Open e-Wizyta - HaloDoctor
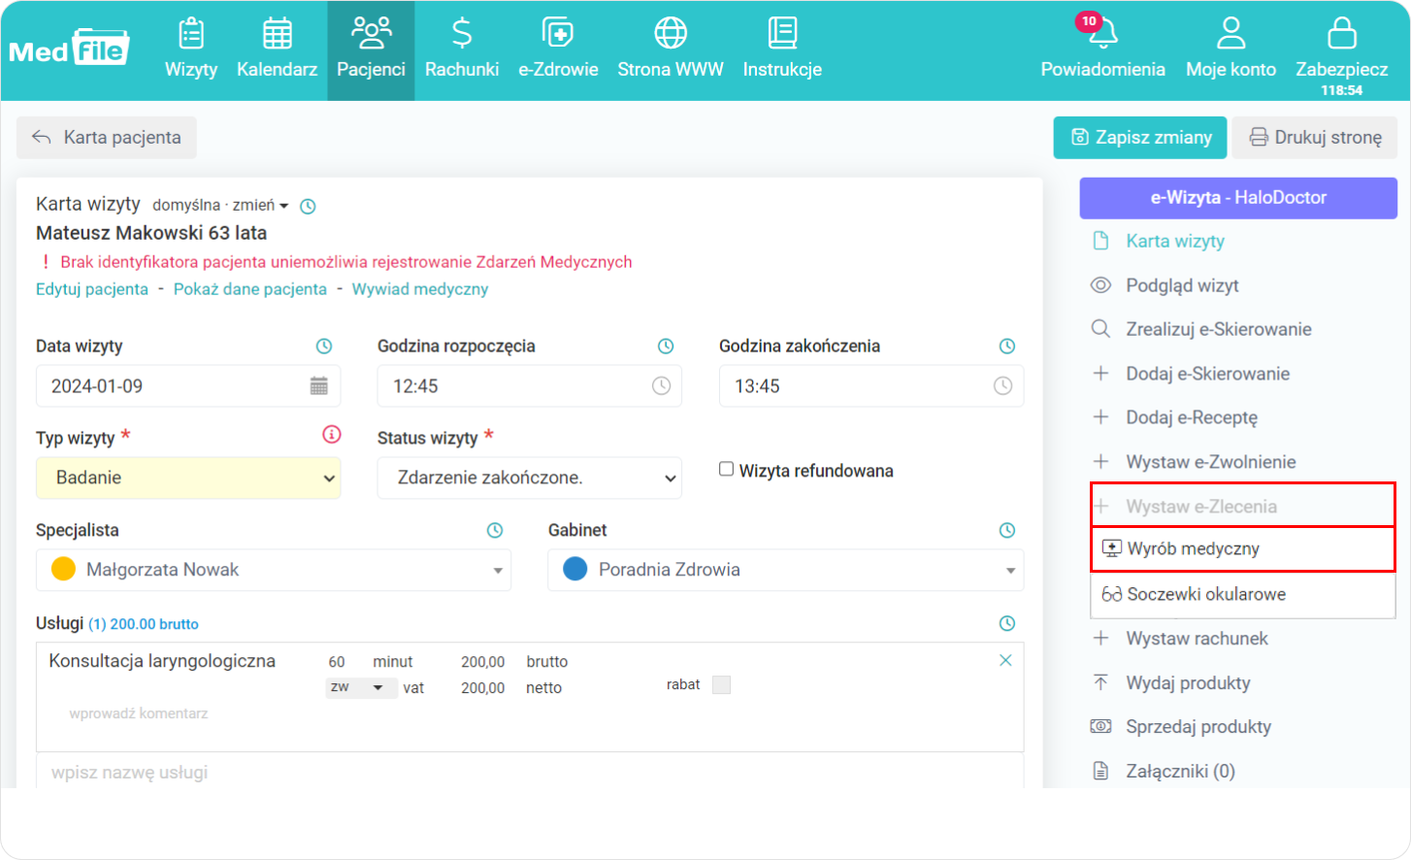1411x860 pixels. click(x=1238, y=198)
